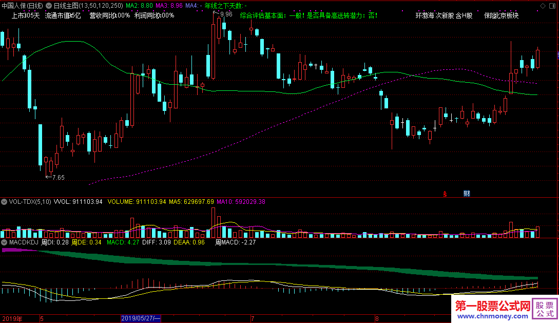The width and height of the screenshot is (559, 323).
Task: Click the highlighted 2019/05/27 date marker
Action: pos(141,318)
